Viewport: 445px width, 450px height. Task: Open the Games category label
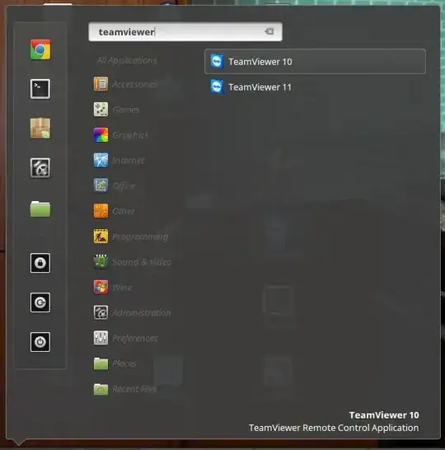(x=126, y=110)
